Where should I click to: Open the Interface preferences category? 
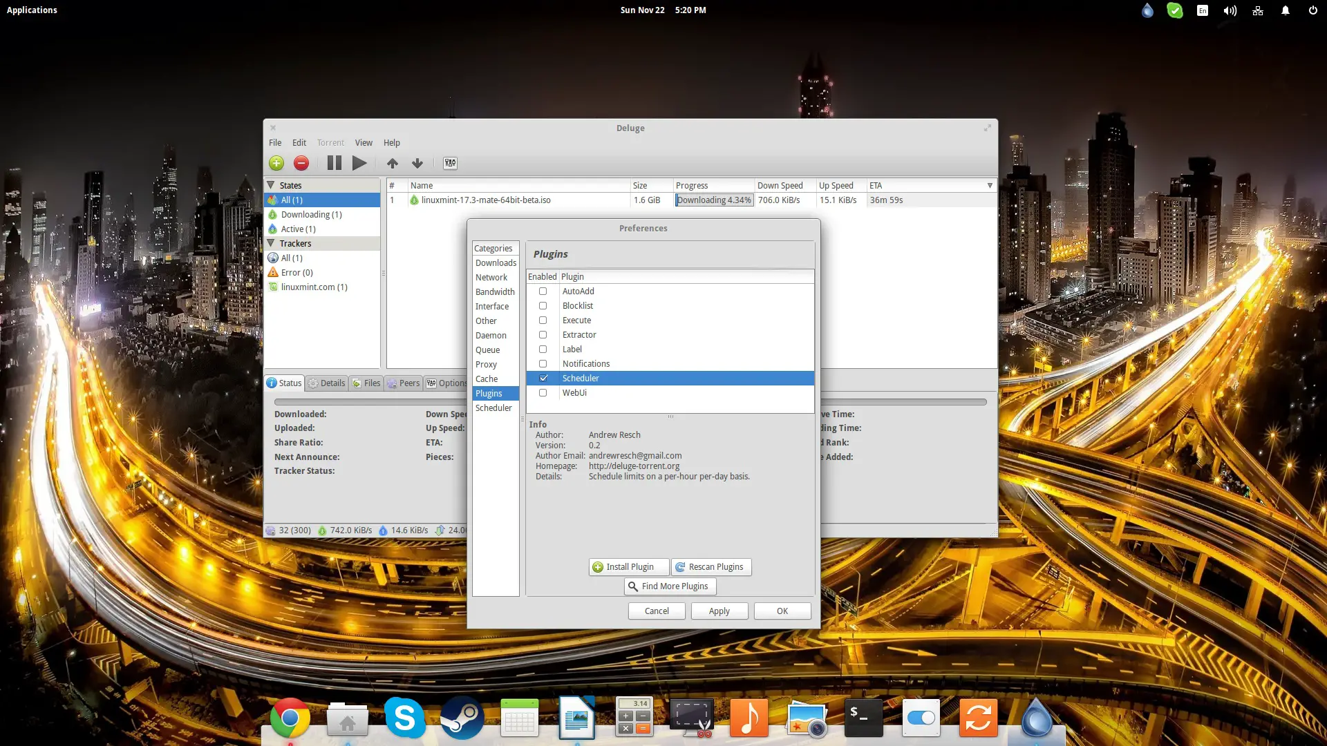(496, 306)
